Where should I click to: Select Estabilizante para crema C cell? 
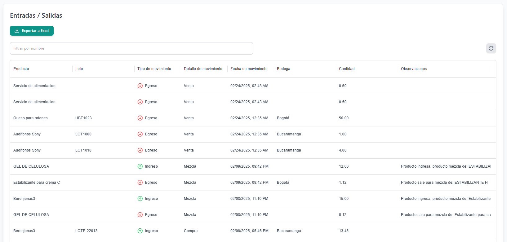[x=37, y=183]
